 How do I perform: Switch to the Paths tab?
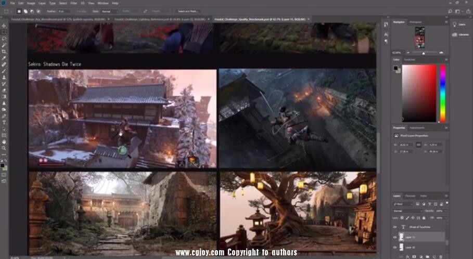click(424, 196)
